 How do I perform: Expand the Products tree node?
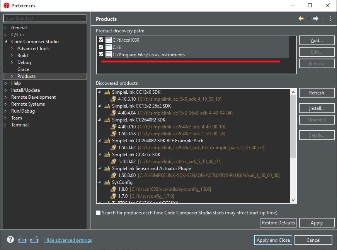click(12, 76)
